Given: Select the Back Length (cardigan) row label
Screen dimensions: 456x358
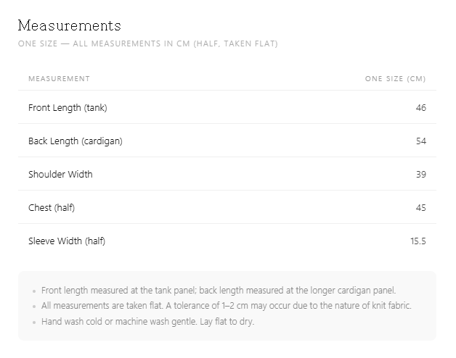Looking at the screenshot, I should 76,141.
